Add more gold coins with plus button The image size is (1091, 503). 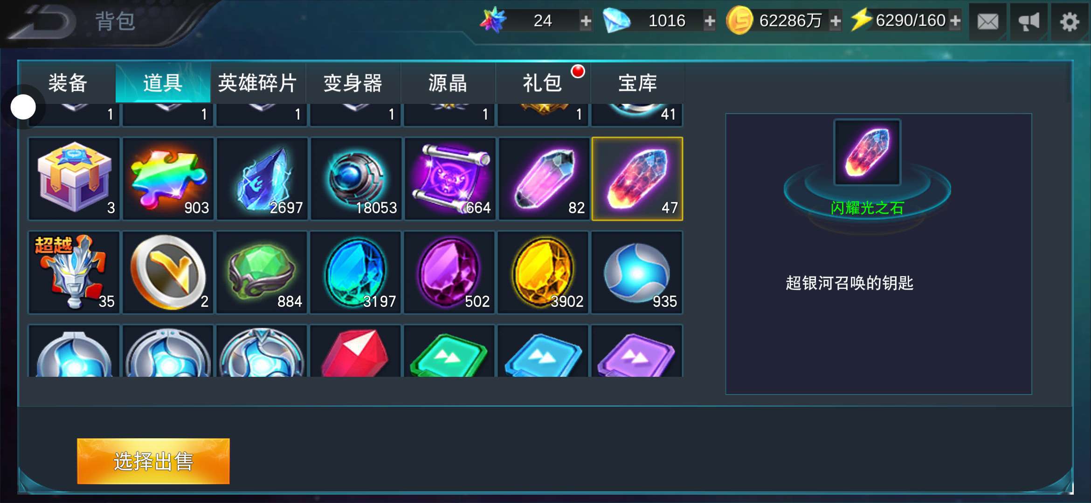pos(836,21)
